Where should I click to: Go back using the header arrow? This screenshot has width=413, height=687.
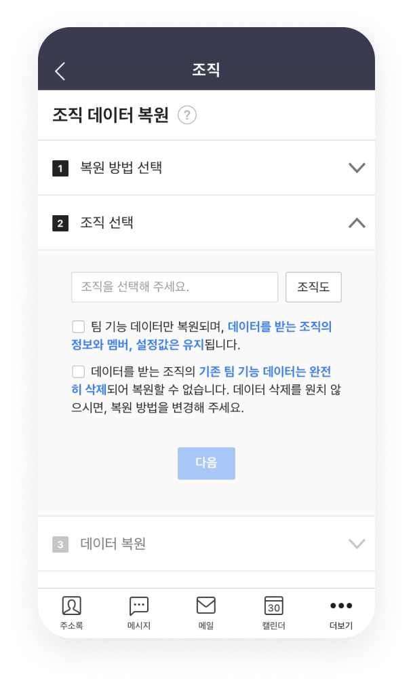(60, 71)
